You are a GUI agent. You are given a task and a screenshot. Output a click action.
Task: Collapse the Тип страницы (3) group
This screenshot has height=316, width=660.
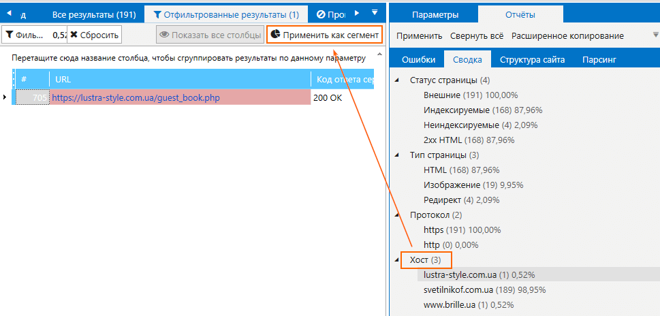click(396, 155)
